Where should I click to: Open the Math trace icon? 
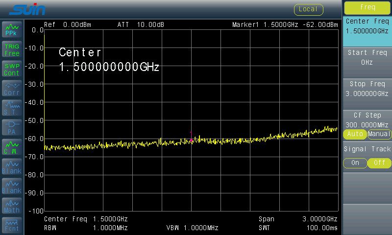[12, 206]
